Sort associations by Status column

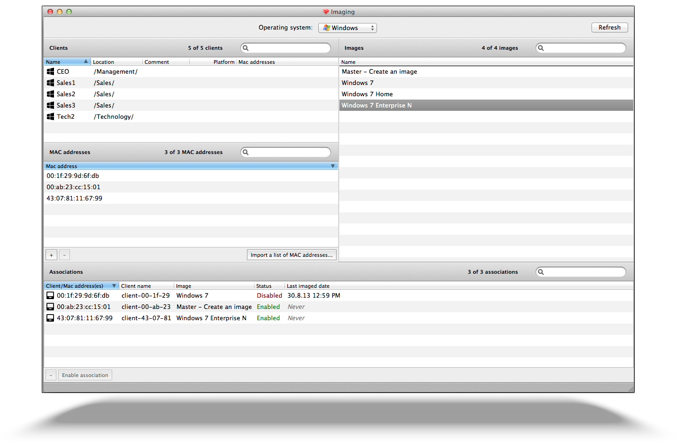click(269, 286)
